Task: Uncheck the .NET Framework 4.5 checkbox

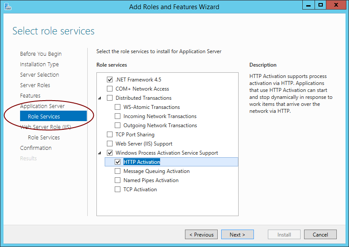Action: point(110,80)
